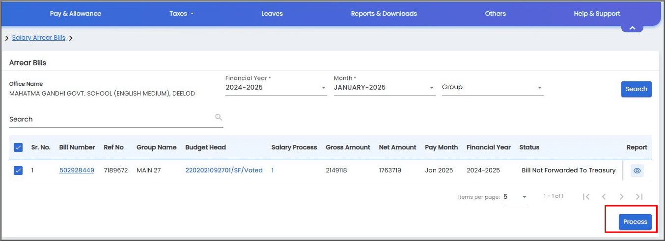Viewport: 665px width, 241px height.
Task: Click the Financial Year column header
Action: (x=489, y=147)
